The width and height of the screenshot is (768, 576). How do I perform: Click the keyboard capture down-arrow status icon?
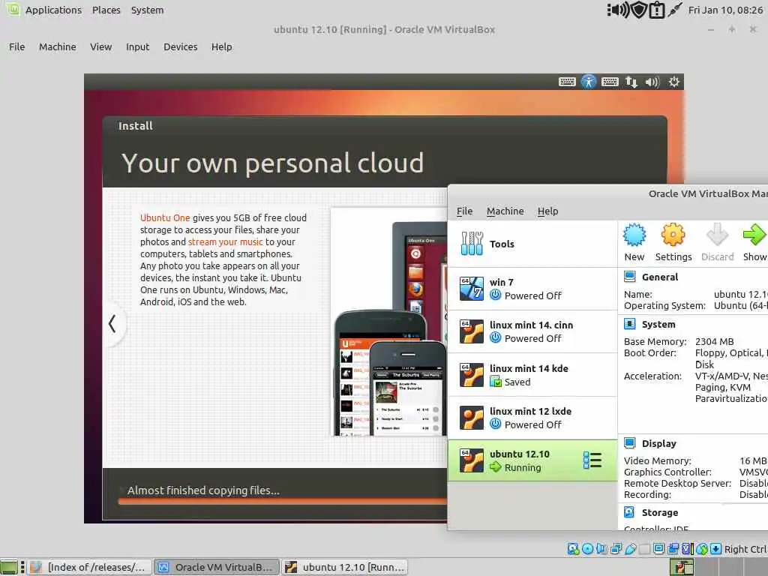point(715,549)
